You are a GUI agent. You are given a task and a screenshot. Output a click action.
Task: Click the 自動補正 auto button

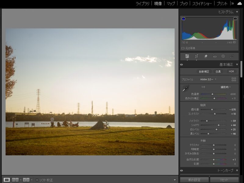pos(204,71)
